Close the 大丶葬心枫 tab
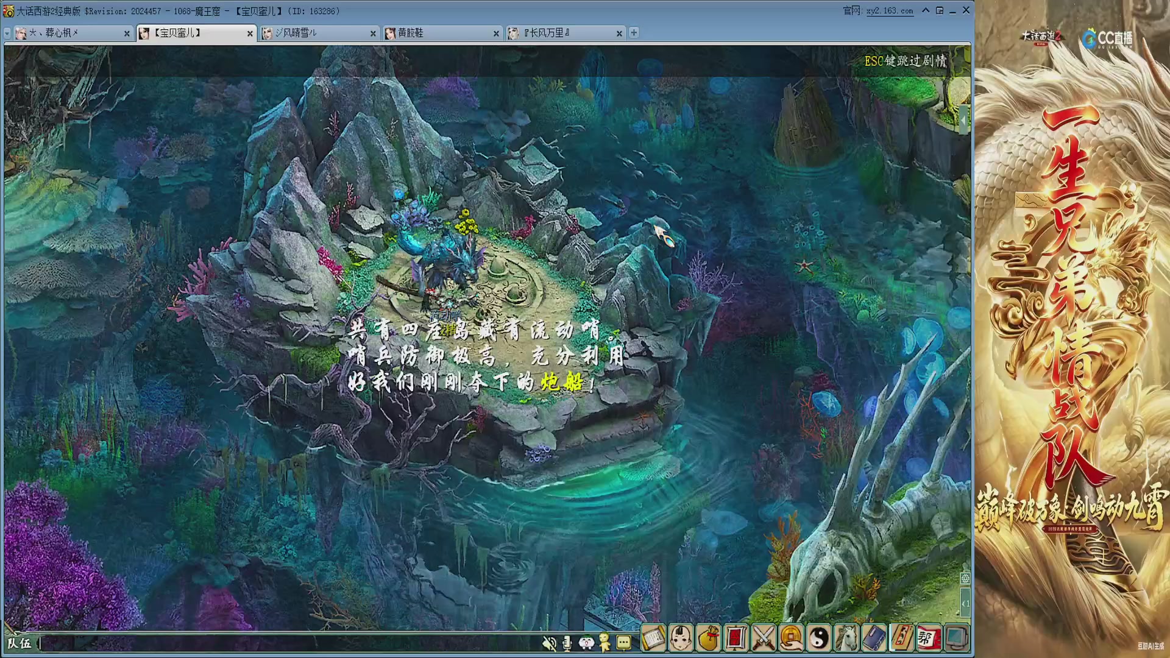 [127, 34]
